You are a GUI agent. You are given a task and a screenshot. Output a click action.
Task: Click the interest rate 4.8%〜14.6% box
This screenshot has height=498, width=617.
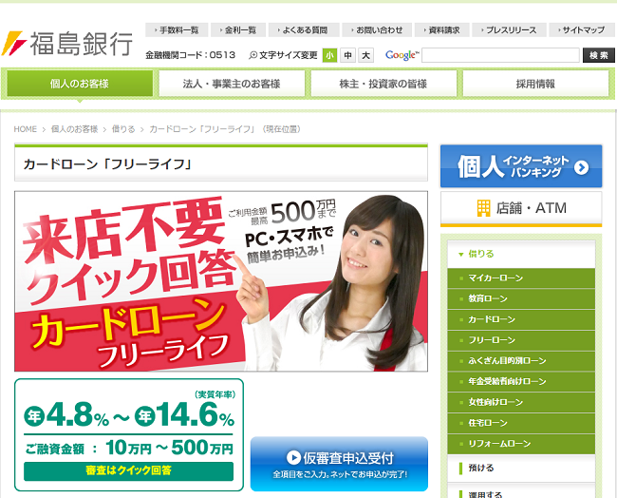pos(129,435)
